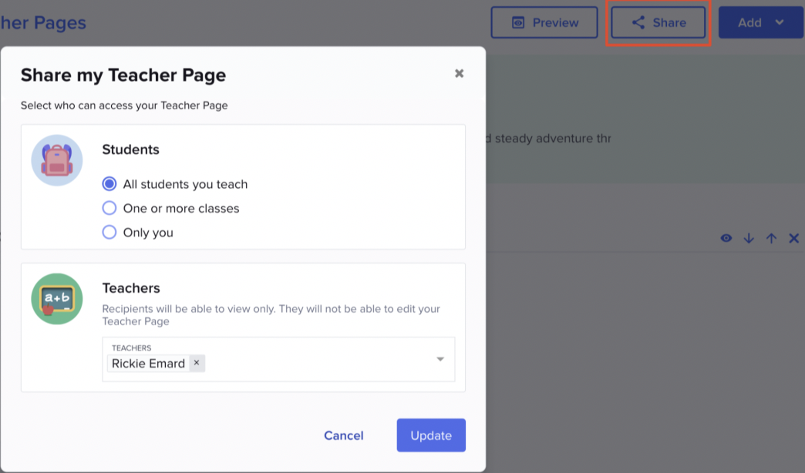This screenshot has height=473, width=805.
Task: Remove the content item using the X icon
Action: [793, 238]
